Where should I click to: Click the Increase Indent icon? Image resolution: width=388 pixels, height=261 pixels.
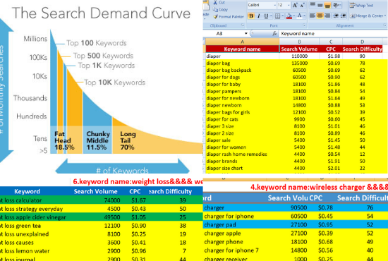[x=344, y=16]
